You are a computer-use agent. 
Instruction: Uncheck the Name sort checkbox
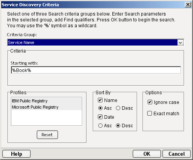(x=100, y=100)
